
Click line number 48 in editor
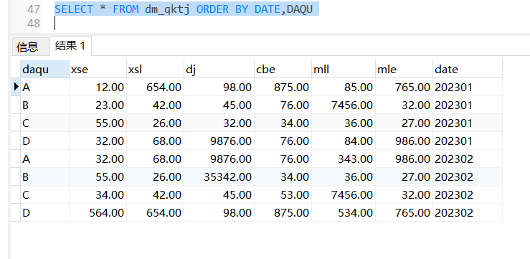(34, 24)
